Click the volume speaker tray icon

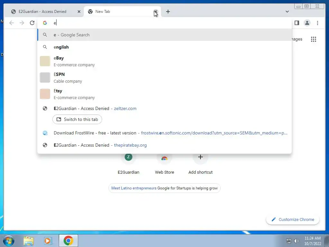pyautogui.click(x=297, y=241)
